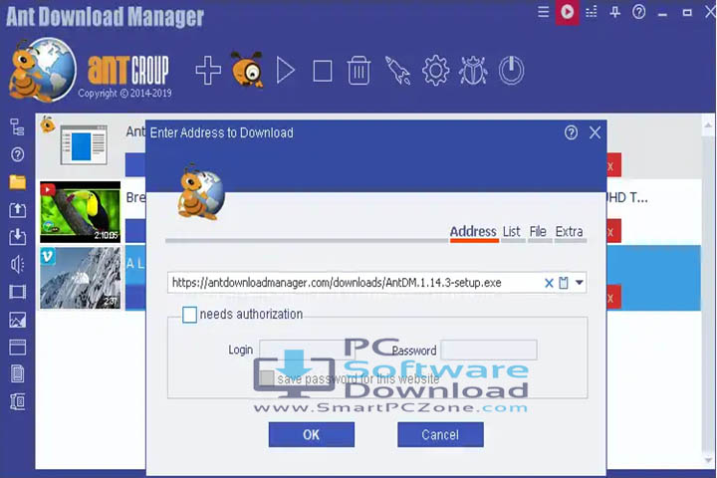This screenshot has width=717, height=478.
Task: Click the downloads list scroll up arrow
Action: (708, 125)
